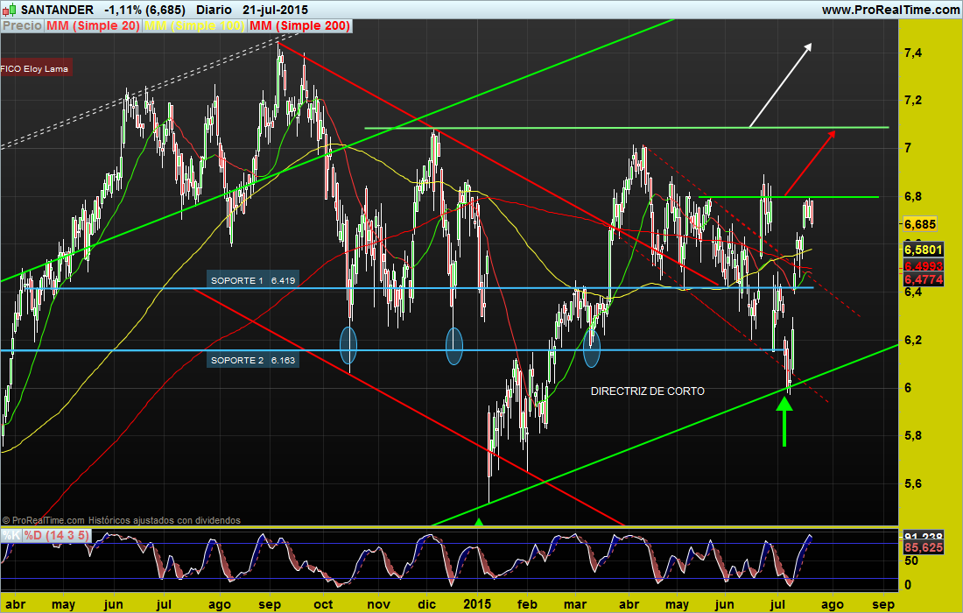Click the white 6,685 current price tag
The width and height of the screenshot is (963, 613).
tap(920, 224)
